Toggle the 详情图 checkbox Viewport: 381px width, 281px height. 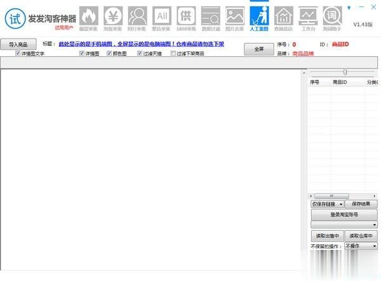(x=82, y=53)
